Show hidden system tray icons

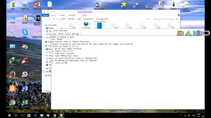point(180,115)
